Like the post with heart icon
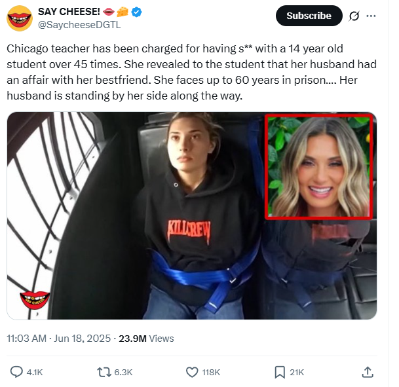 192,372
